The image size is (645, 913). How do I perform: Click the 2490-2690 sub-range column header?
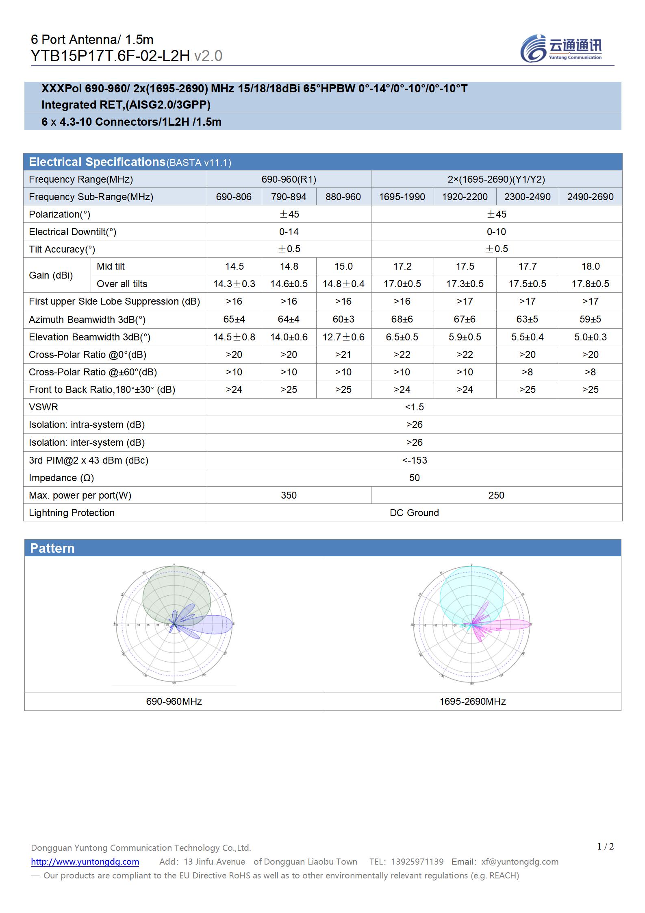(x=590, y=197)
